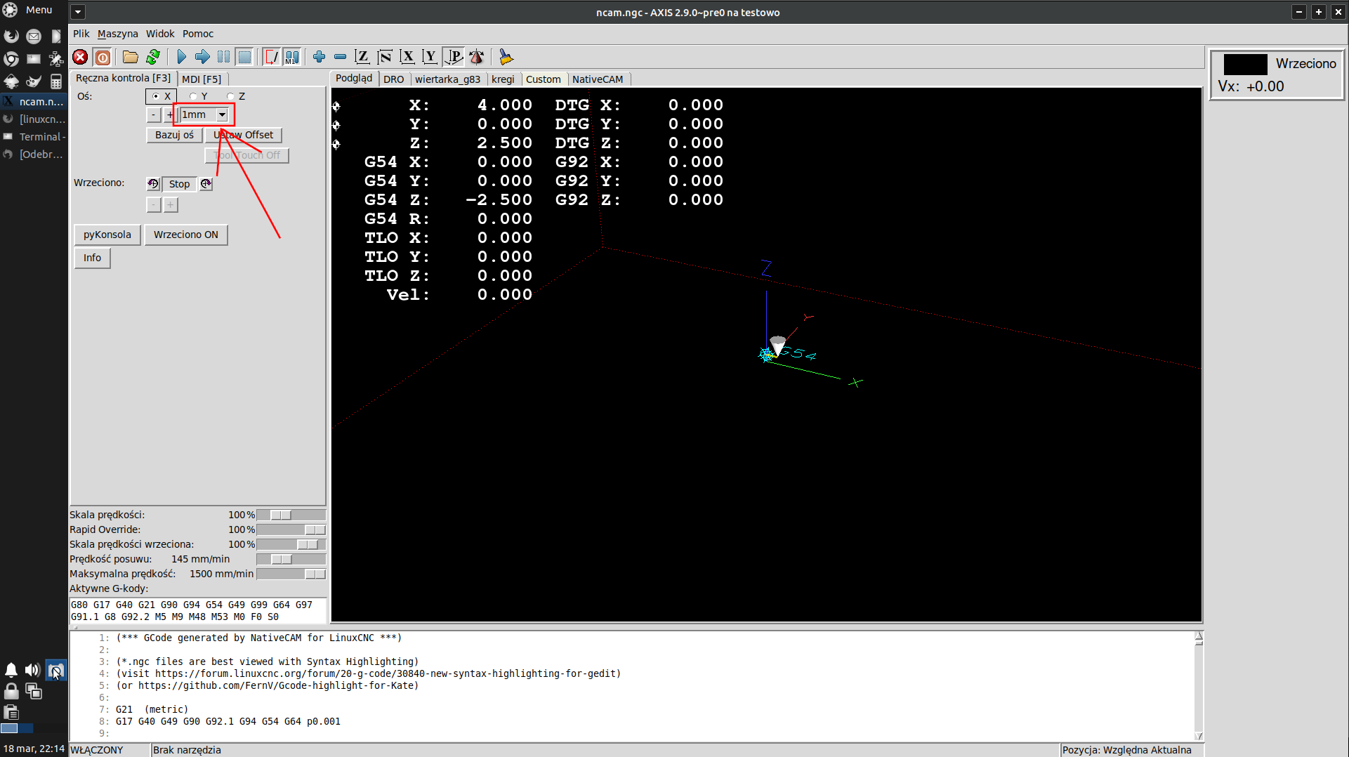Launch Firefox from the panel
Screen dimensions: 1349x757
point(11,36)
